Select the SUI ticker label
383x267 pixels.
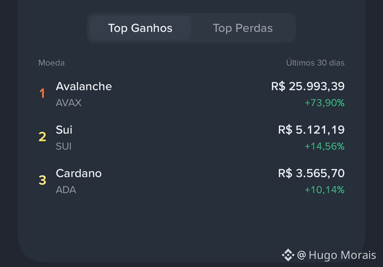[63, 146]
